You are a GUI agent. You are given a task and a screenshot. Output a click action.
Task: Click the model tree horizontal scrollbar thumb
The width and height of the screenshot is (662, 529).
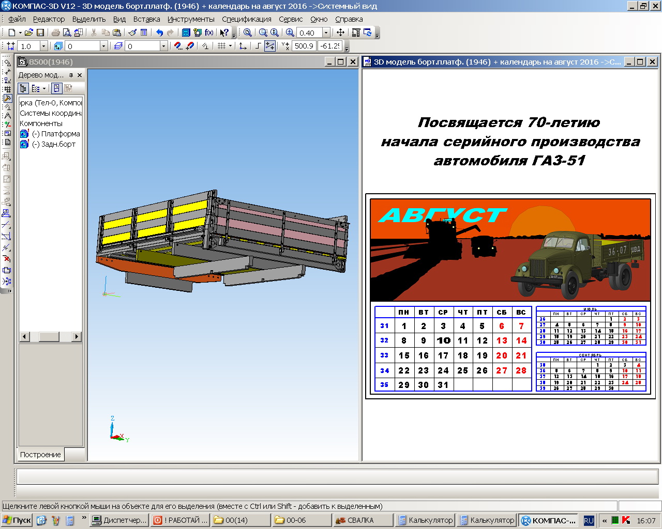(49, 337)
